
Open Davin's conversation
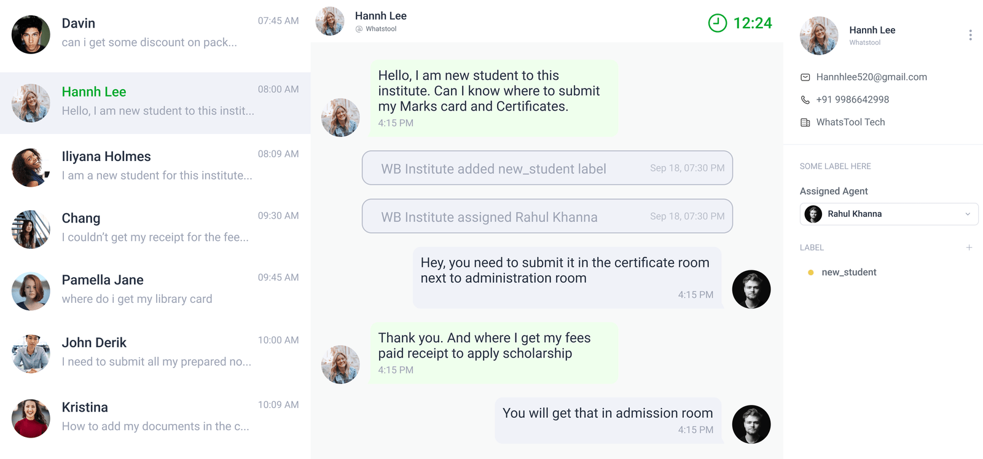click(155, 34)
